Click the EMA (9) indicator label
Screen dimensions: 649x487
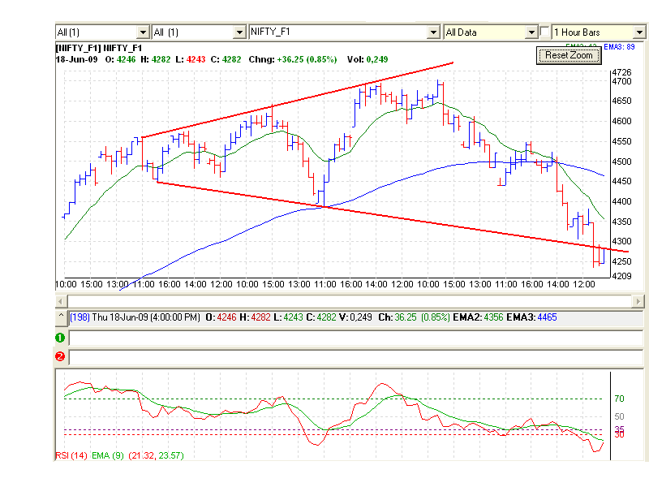108,455
